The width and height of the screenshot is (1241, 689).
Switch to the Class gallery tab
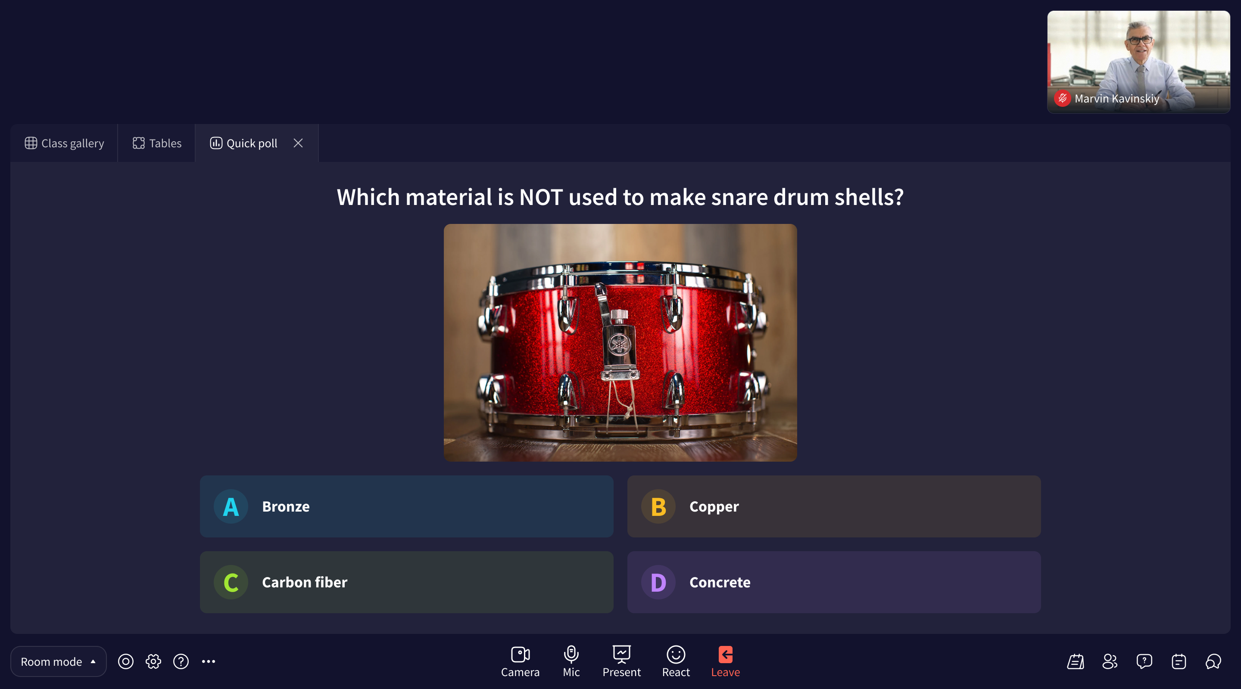pos(64,143)
